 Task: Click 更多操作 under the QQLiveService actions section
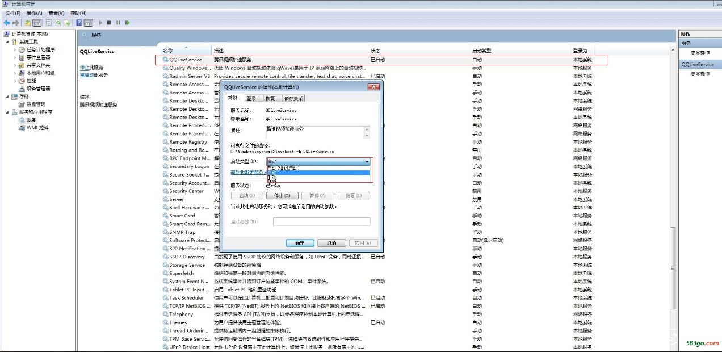click(x=700, y=74)
